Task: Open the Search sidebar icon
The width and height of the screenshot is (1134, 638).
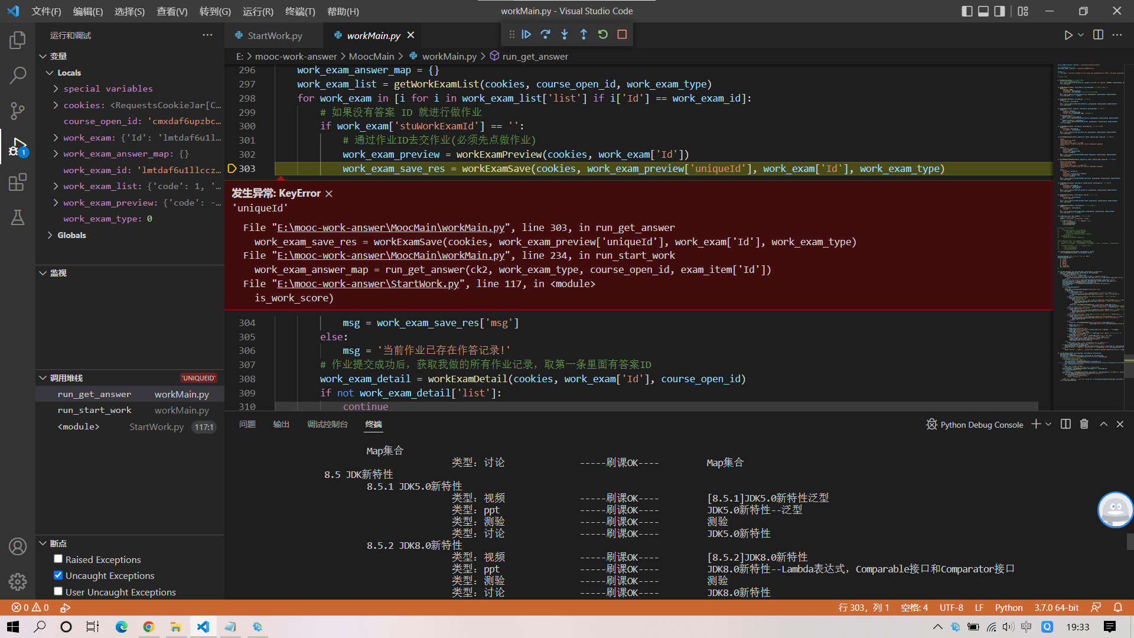Action: [x=18, y=76]
